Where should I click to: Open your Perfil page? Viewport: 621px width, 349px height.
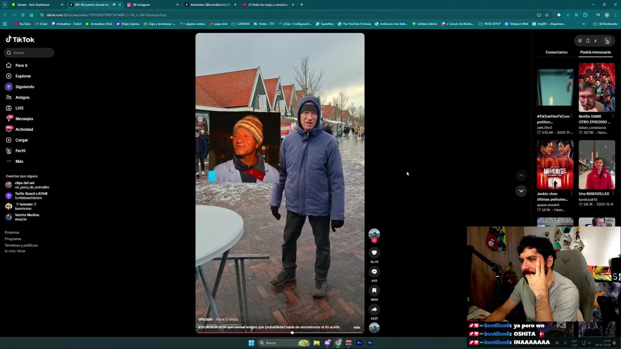pos(16,151)
